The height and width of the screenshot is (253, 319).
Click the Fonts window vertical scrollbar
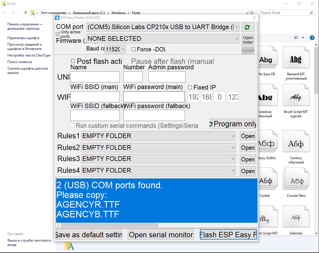[316, 70]
